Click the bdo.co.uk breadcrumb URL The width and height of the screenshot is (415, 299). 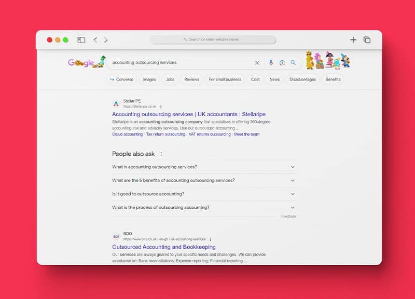pyautogui.click(x=164, y=239)
